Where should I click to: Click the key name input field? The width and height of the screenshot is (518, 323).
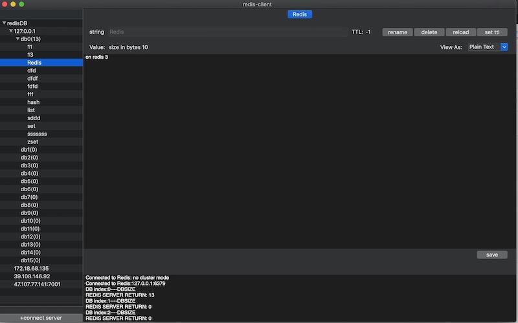227,32
